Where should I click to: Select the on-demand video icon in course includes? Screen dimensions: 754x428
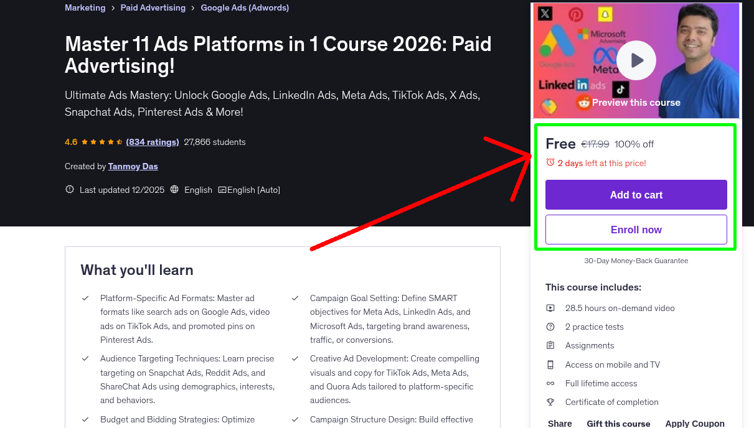[x=550, y=308]
